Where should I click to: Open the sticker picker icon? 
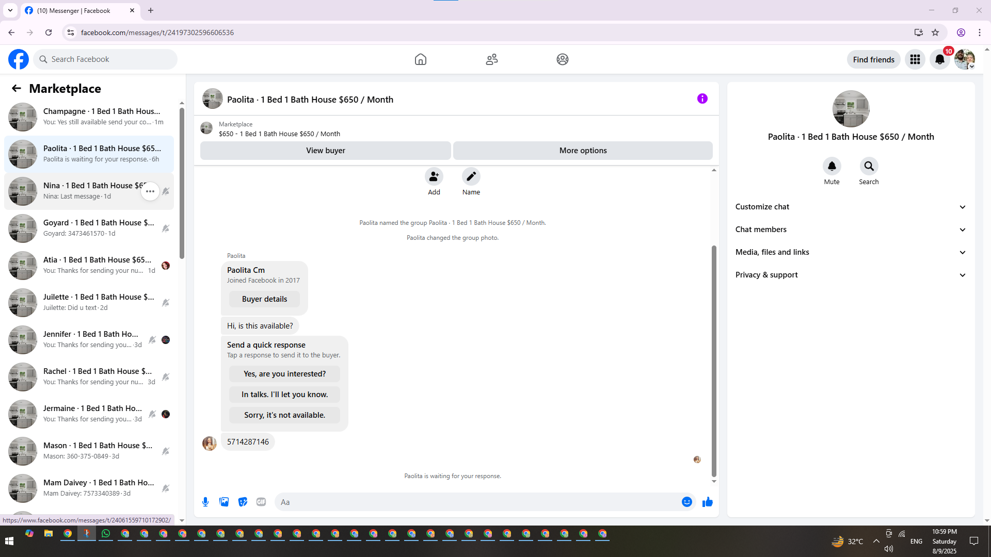[243, 502]
